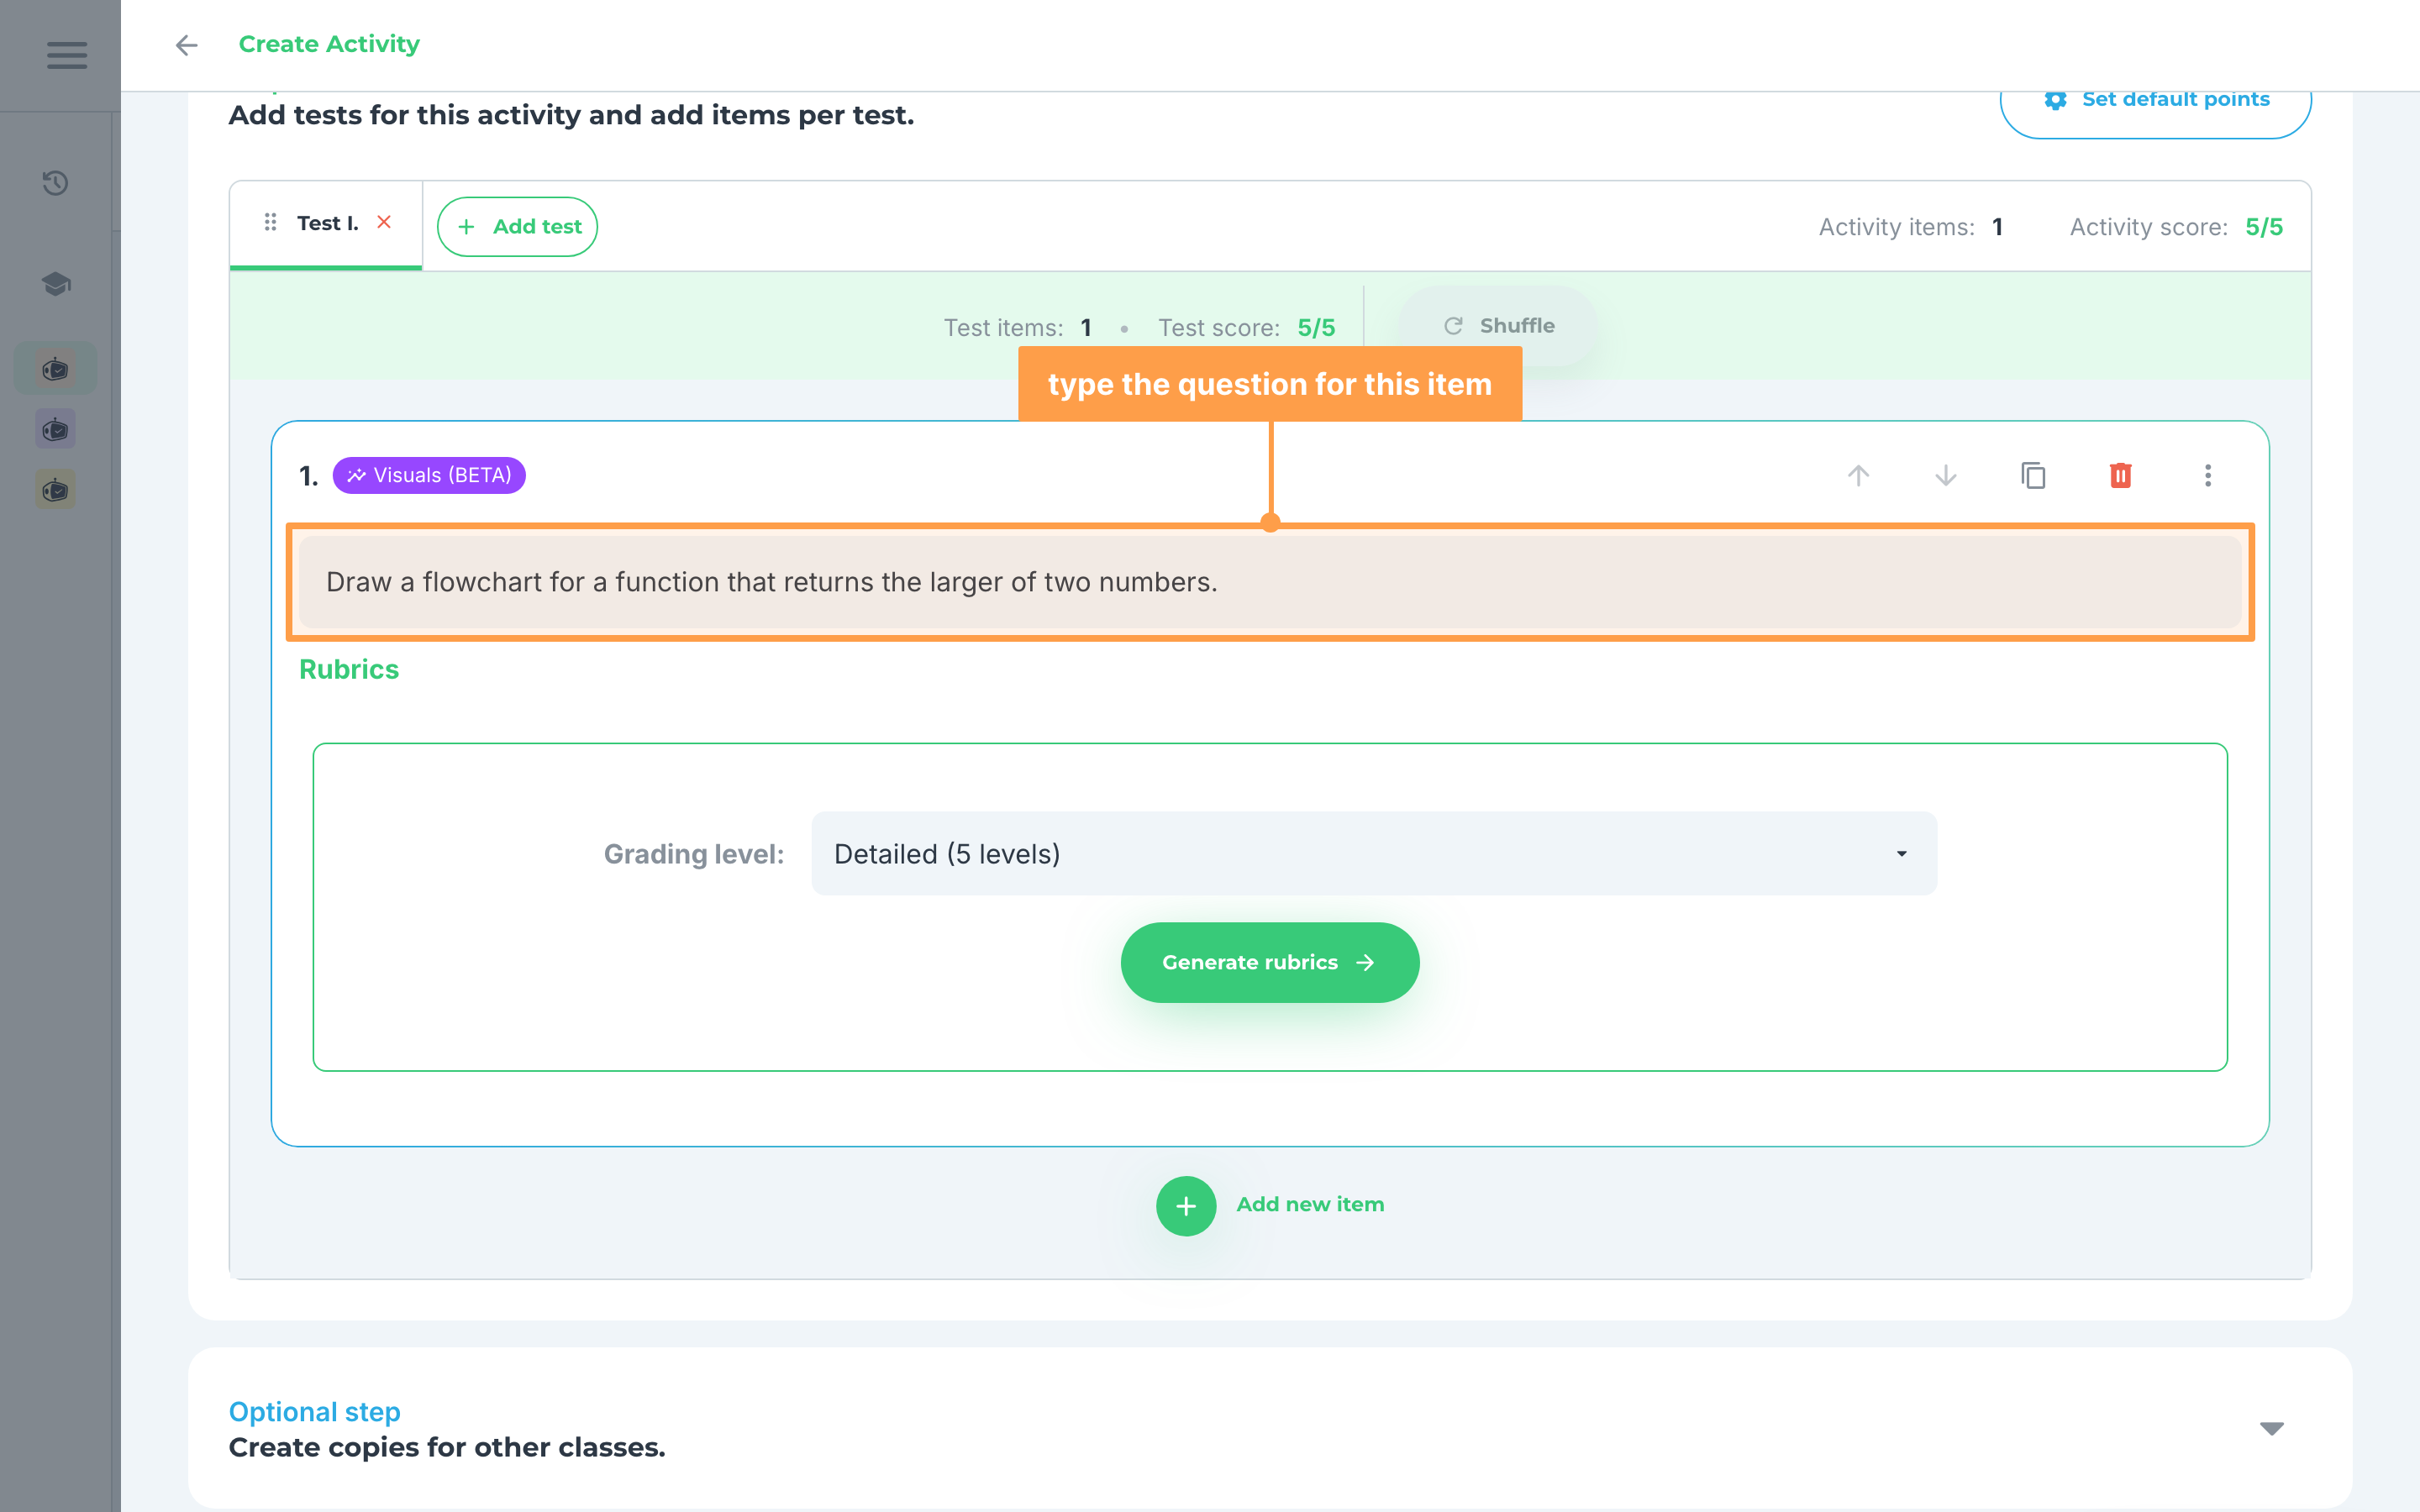Remove Test I. with red X
Viewport: 2420px width, 1512px height.
(x=384, y=222)
